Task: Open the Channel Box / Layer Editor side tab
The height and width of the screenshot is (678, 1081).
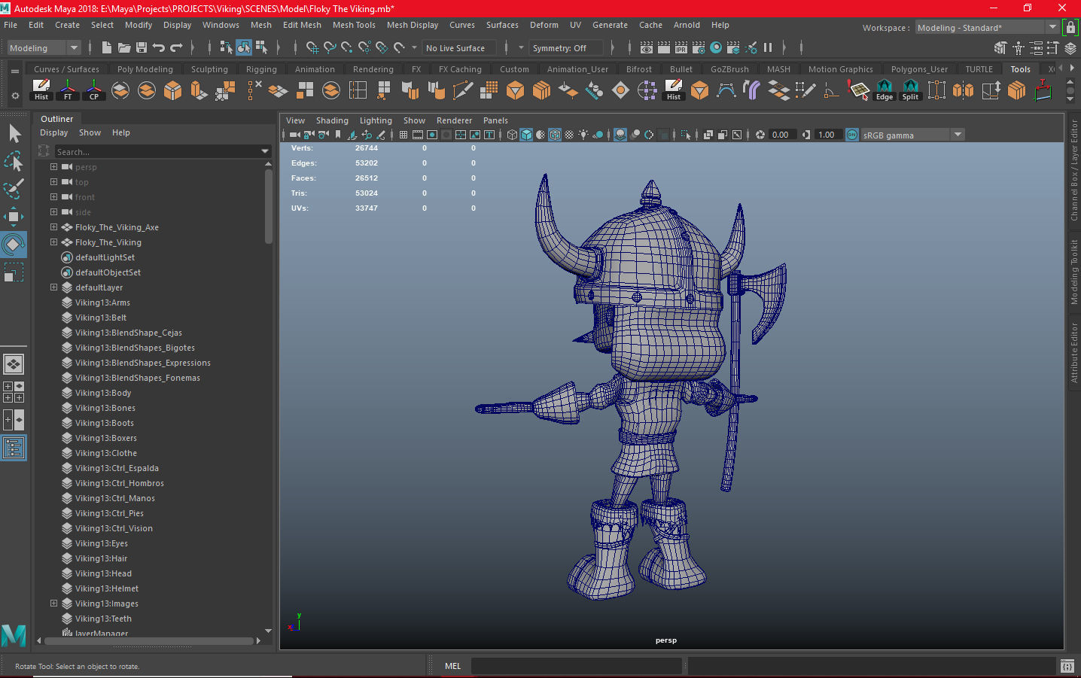Action: [1074, 170]
